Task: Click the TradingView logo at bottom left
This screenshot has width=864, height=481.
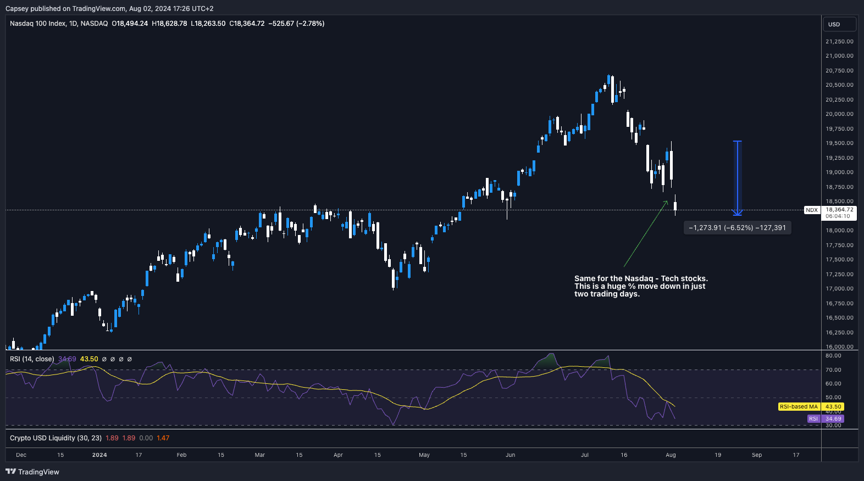Action: coord(32,472)
